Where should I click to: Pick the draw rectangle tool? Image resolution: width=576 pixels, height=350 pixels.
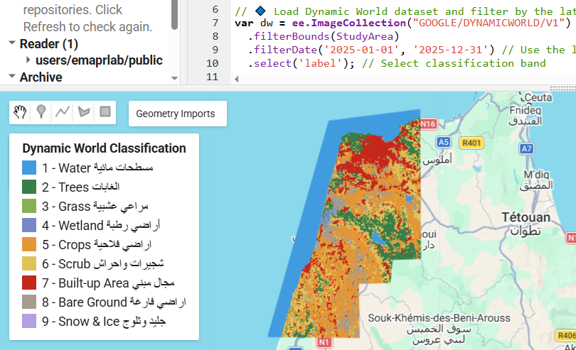[105, 111]
